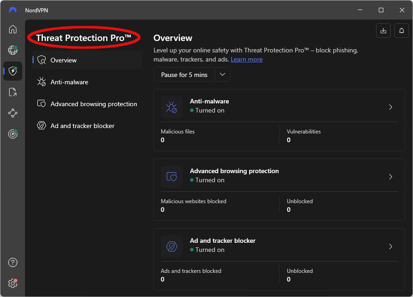Follow the Learn more link
413x297 pixels.
[247, 60]
